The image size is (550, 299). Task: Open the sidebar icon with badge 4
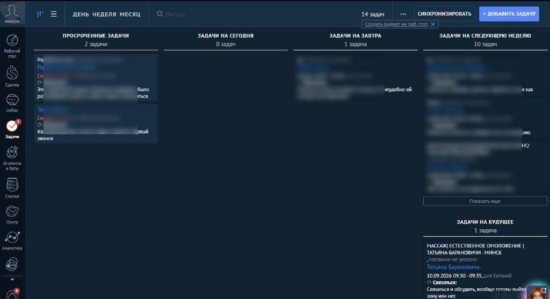tap(12, 294)
